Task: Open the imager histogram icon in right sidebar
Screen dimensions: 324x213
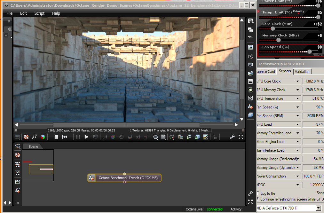Action: click(250, 82)
